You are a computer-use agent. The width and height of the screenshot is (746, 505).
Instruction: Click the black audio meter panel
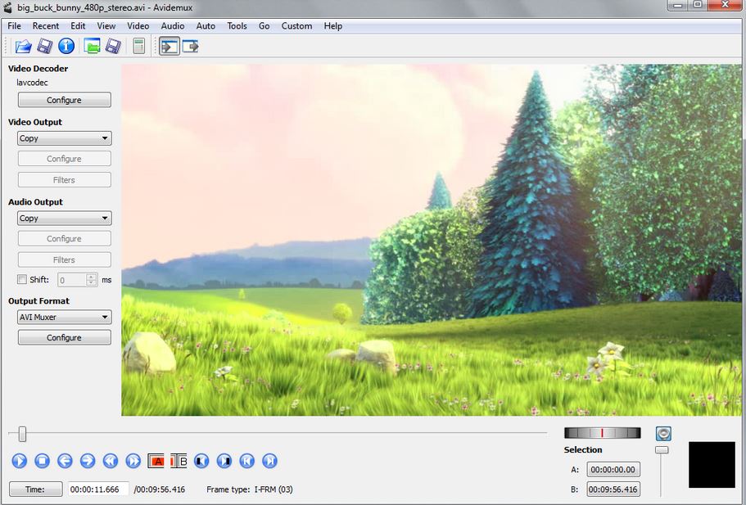pos(712,465)
